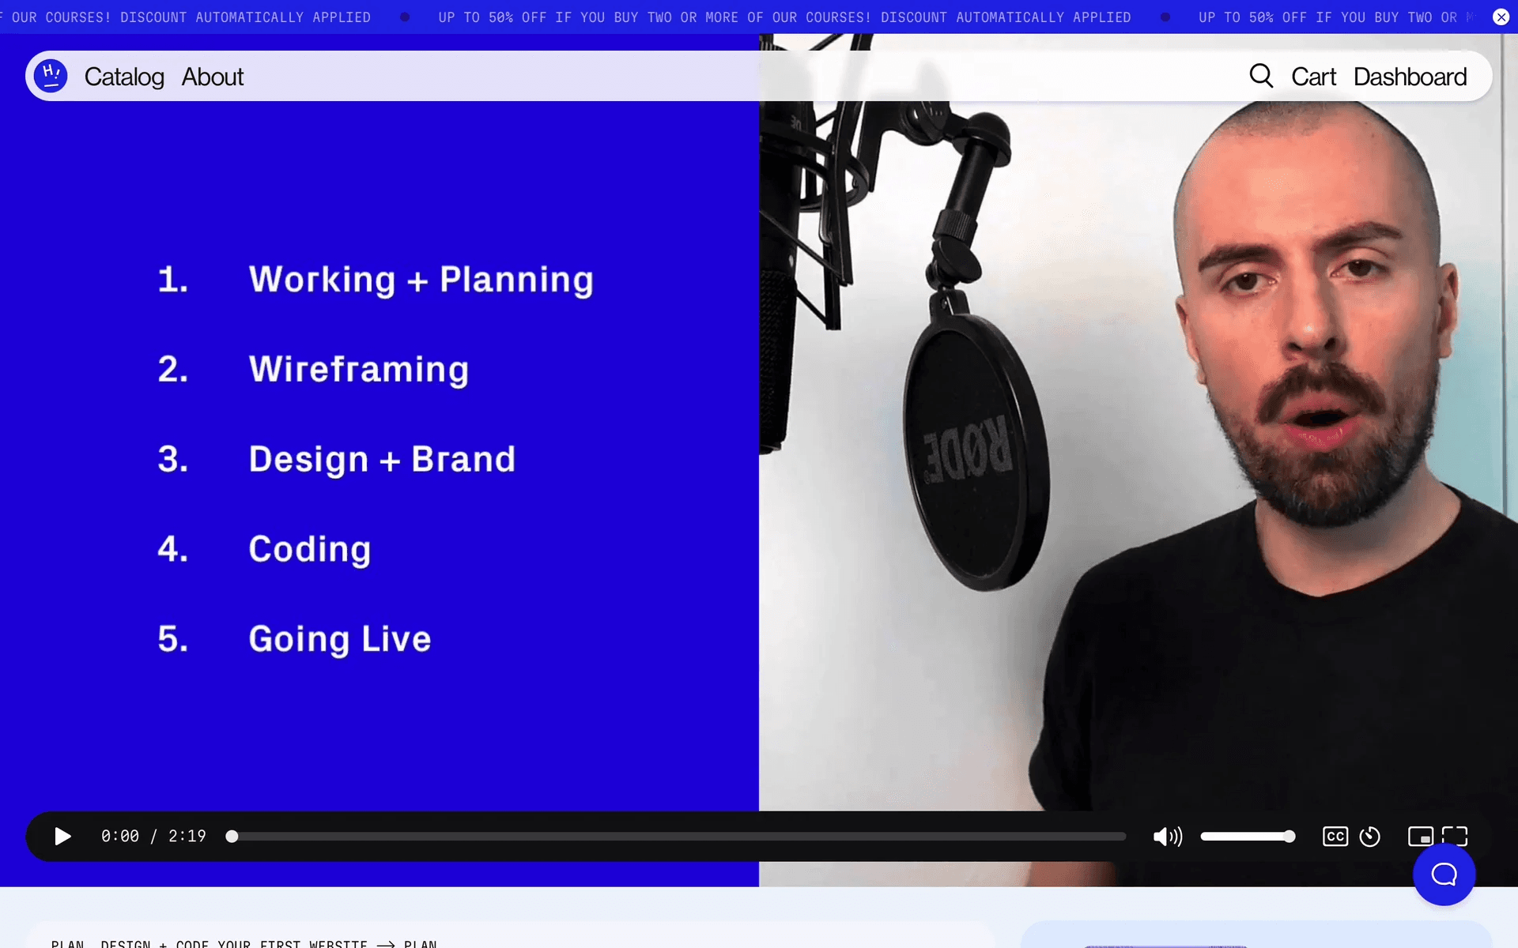This screenshot has width=1518, height=948.
Task: Click the round H logo home icon
Action: 51,76
